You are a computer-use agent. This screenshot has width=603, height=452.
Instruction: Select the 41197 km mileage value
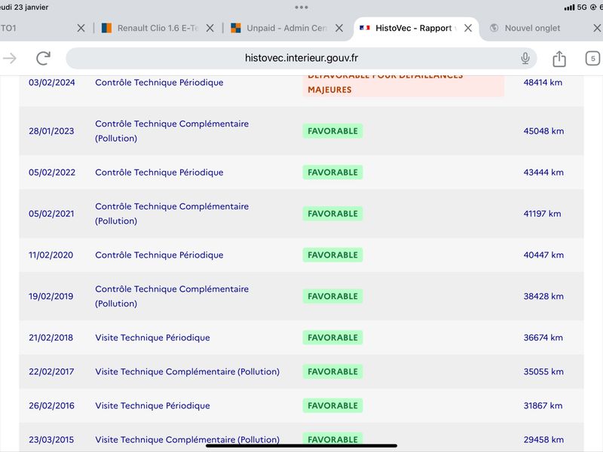click(x=542, y=214)
